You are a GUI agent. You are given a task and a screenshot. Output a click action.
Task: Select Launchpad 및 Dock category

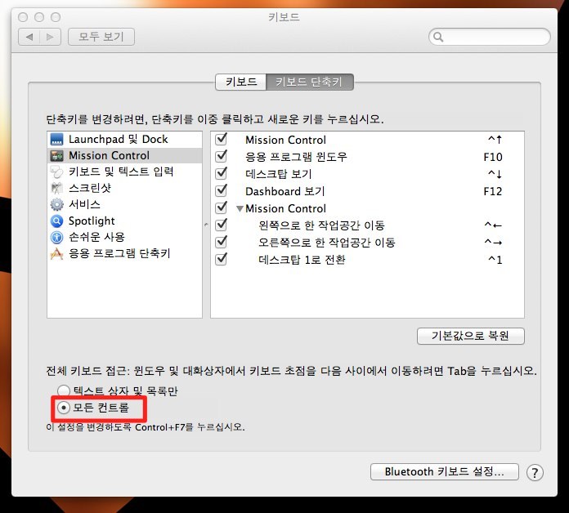(x=124, y=139)
